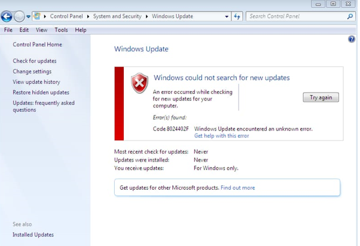Expand the arrow after System and Security breadcrumb
Image resolution: width=360 pixels, height=246 pixels.
[147, 17]
